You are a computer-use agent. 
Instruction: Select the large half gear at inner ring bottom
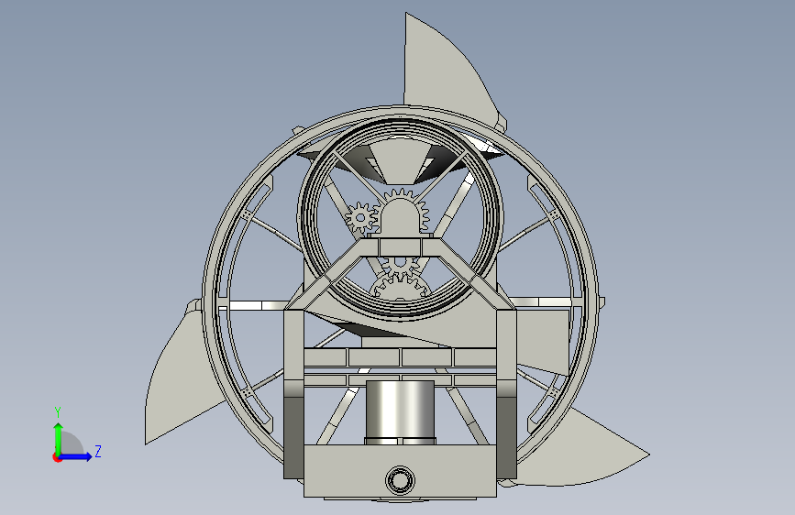pos(400,287)
